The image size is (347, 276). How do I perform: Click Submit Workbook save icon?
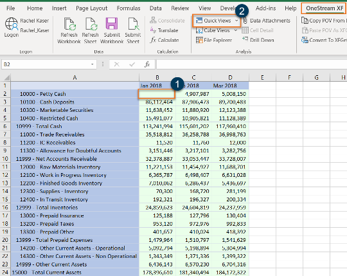[x=112, y=23]
